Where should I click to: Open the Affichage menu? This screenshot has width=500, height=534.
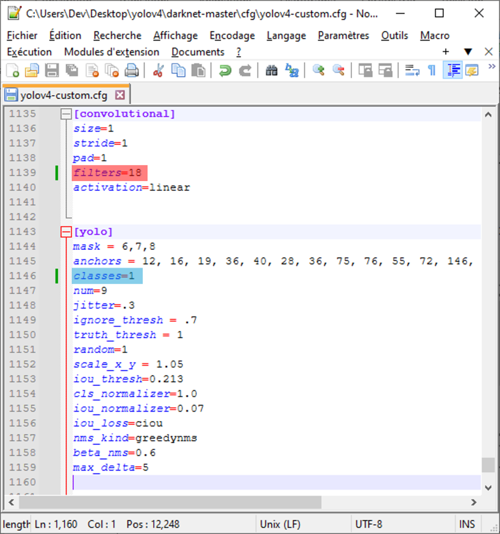(176, 35)
